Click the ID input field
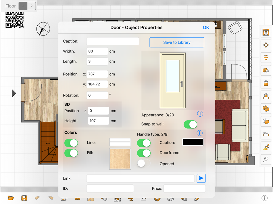The width and height of the screenshot is (273, 204). tap(110, 189)
